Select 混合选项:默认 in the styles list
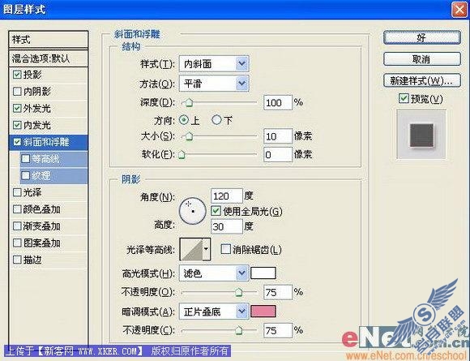The image size is (470, 361). coord(49,58)
